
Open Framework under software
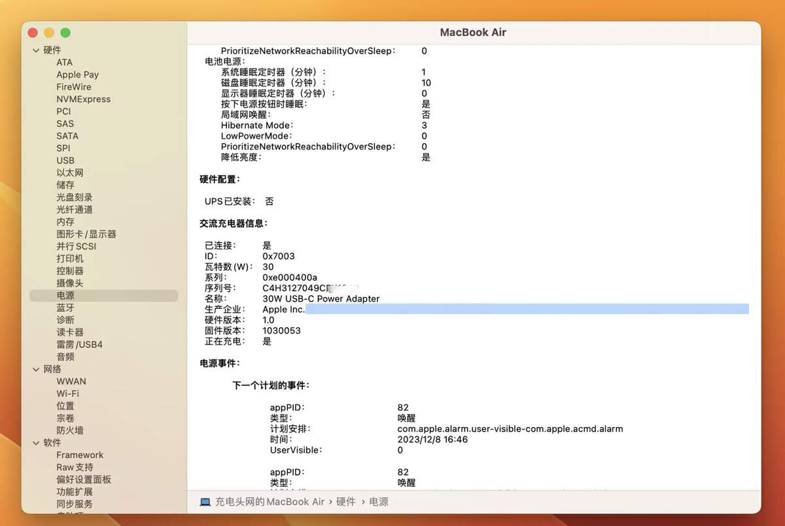pyautogui.click(x=80, y=455)
